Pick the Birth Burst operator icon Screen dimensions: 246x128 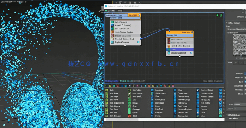(x=107, y=93)
